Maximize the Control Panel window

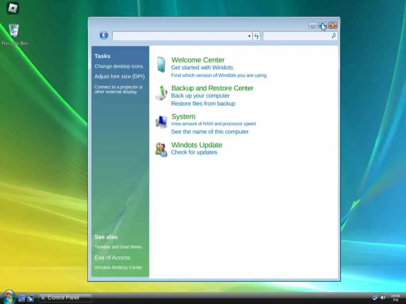coord(323,25)
